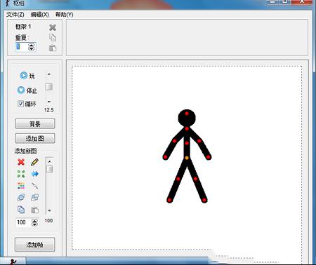Play the animation with the 玩 button
Viewport: 316px width, 265px height.
tap(27, 76)
